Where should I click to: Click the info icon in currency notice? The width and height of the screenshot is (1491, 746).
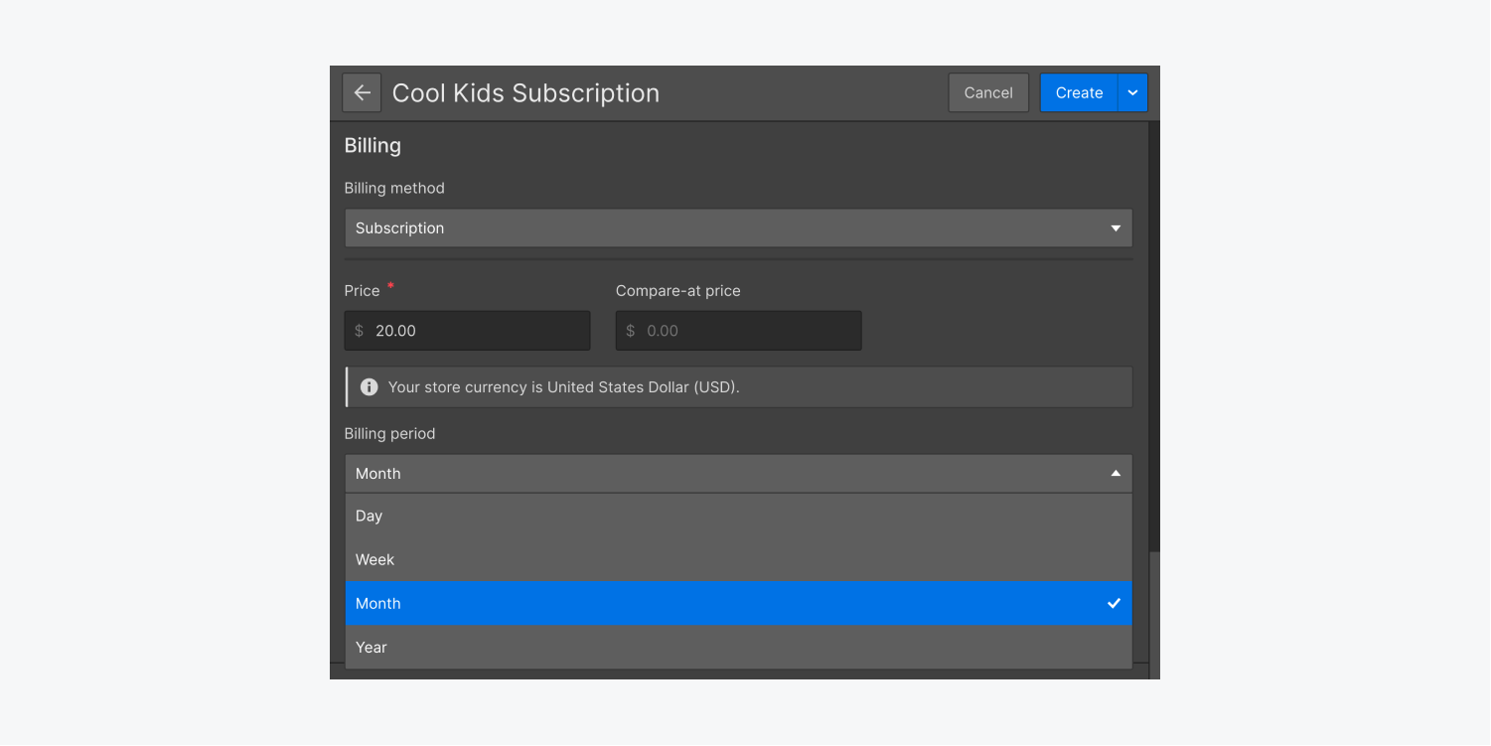[370, 387]
